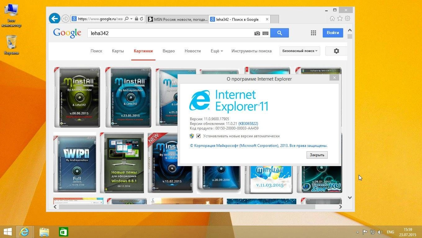422x238 pixels.
Task: Open a new blank tab
Action: (275, 19)
